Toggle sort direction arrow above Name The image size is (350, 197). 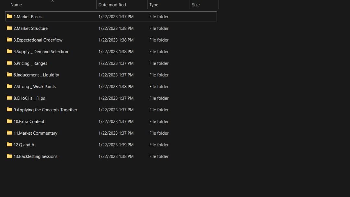[x=52, y=1]
